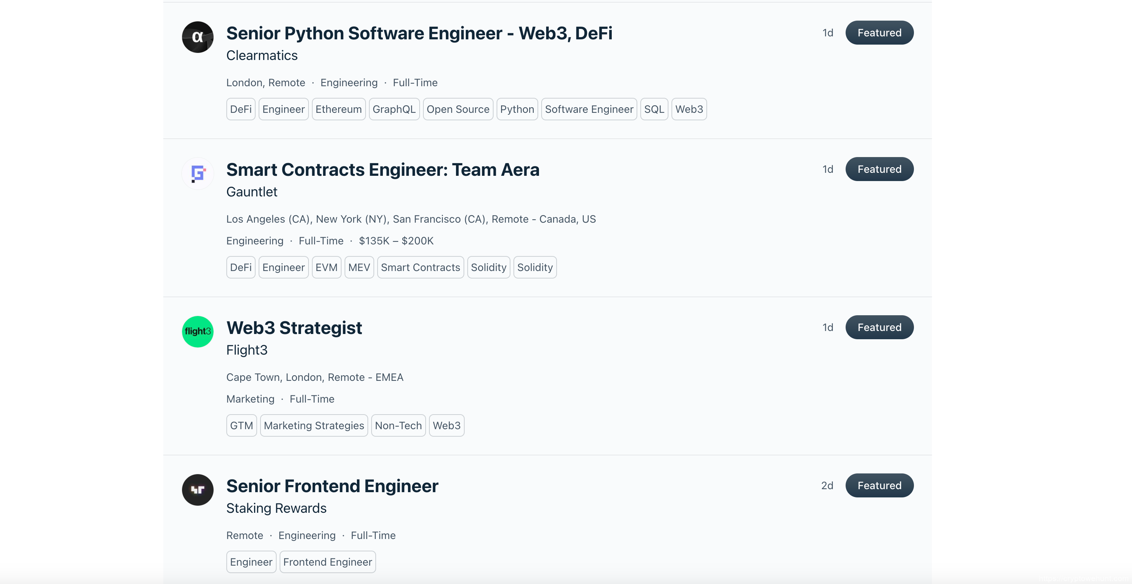Click the Clearmatics alpha logo icon
Image resolution: width=1132 pixels, height=584 pixels.
pos(197,37)
